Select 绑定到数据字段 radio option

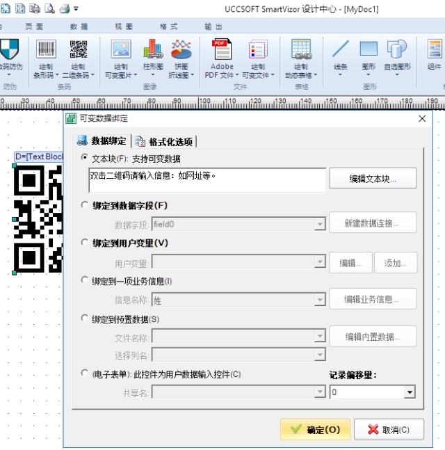tap(84, 205)
